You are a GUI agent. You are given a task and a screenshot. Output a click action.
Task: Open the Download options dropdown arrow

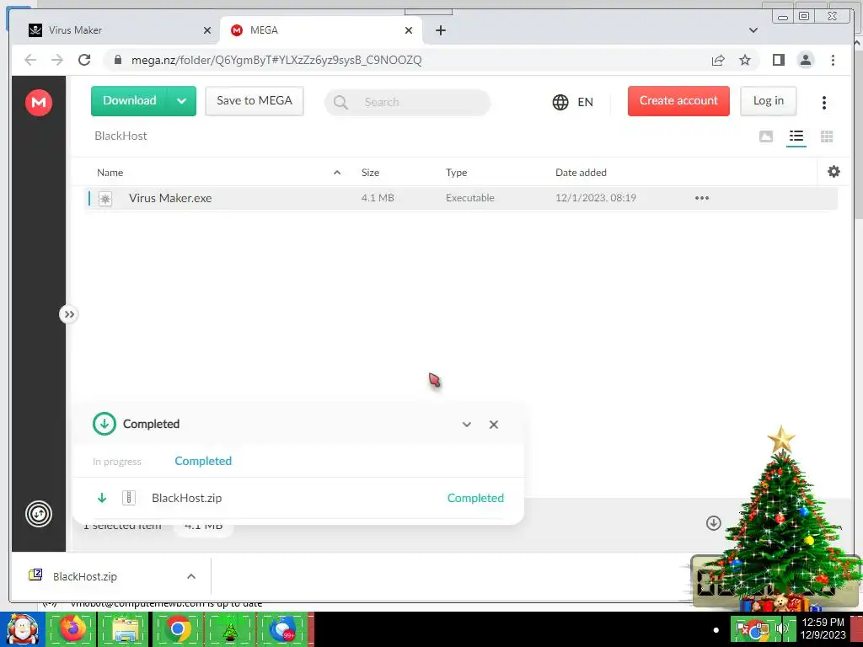point(182,101)
